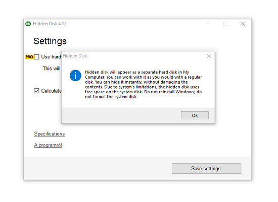Click the "Hidden Disk" dialog title text
Screen dimensions: 278x202
point(75,56)
